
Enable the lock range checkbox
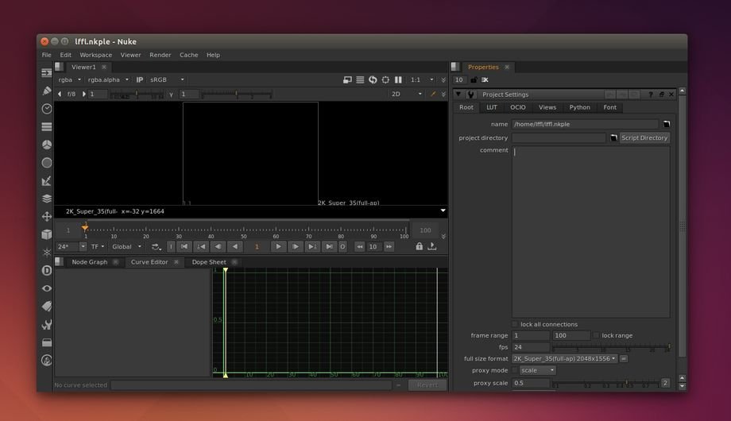[597, 336]
